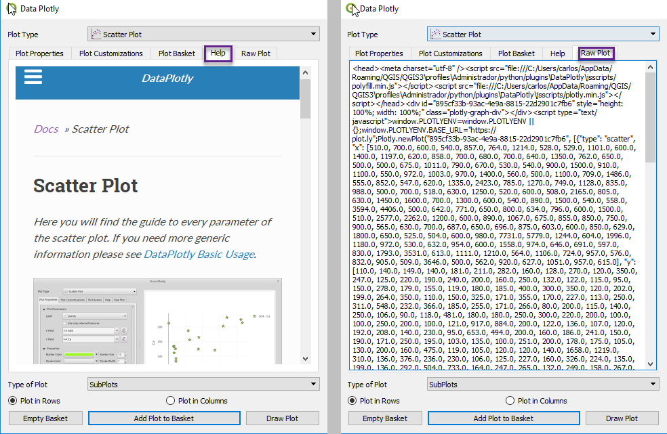Expand the left panel Plot Type dropdown
This screenshot has width=667, height=434.
point(313,34)
